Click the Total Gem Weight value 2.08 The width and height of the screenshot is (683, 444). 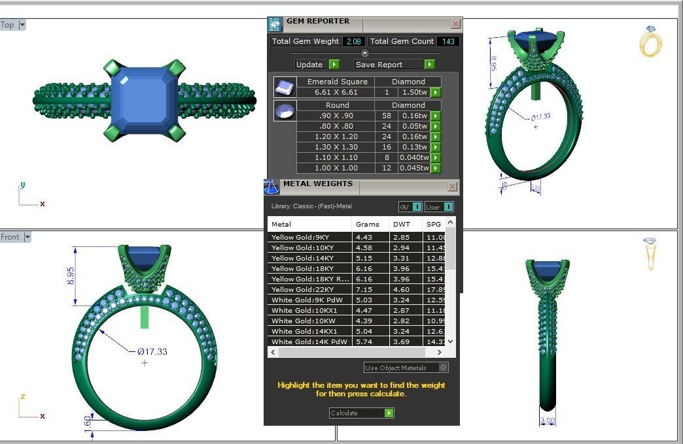[354, 41]
